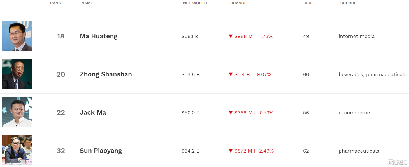This screenshot has height=167, width=409.
Task: Click the watermark logo in the bottom corner
Action: tap(397, 162)
